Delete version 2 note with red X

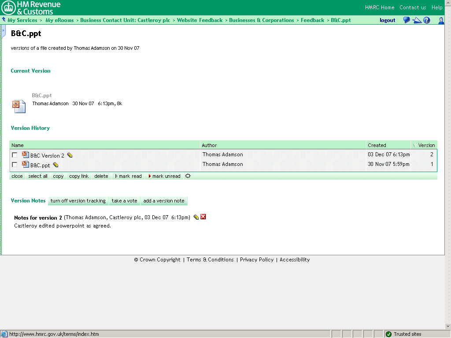coord(203,217)
